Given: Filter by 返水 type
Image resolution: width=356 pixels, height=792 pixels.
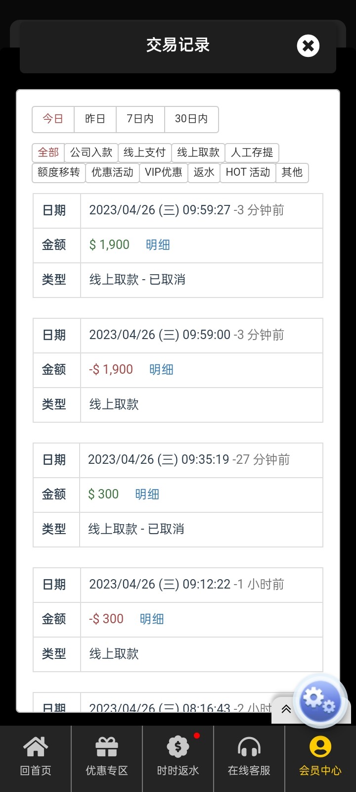Looking at the screenshot, I should tap(204, 173).
